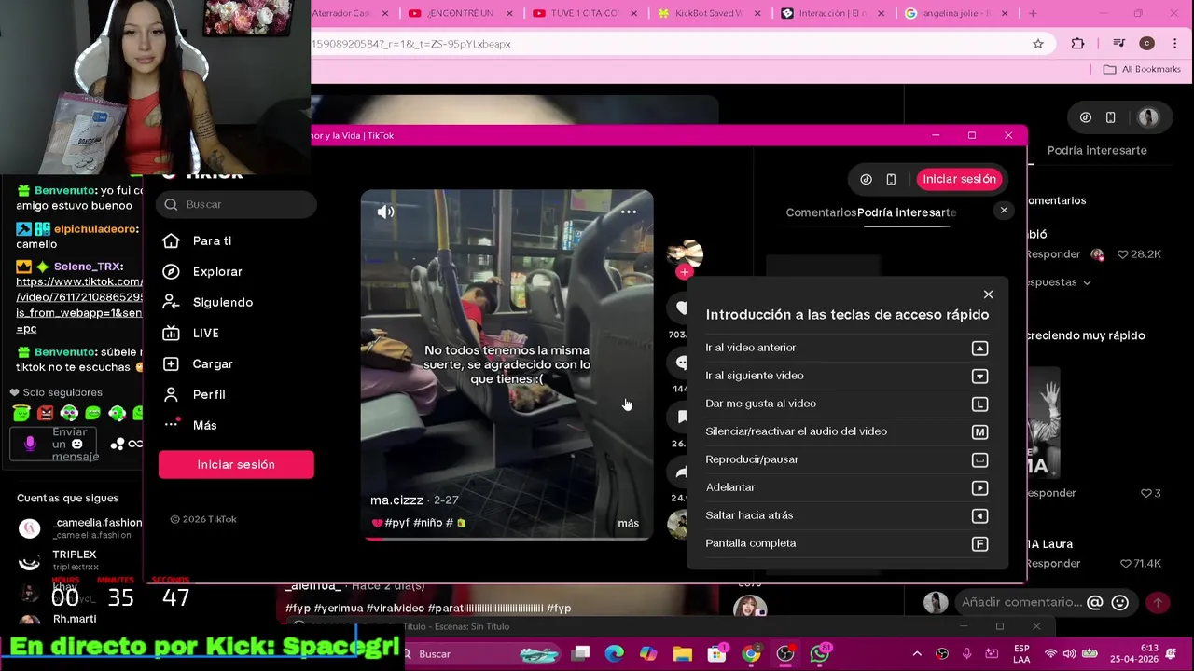1194x671 pixels.
Task: Like the comment with 3 likes
Action: 1146,493
